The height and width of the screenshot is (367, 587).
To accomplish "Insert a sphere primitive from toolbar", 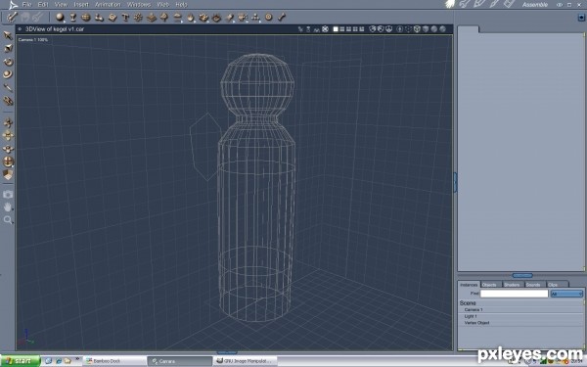I will coord(60,18).
